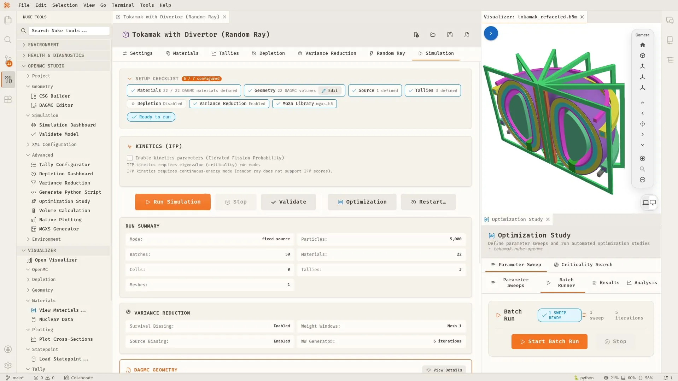Open the Terminal menu
Image resolution: width=678 pixels, height=381 pixels.
point(123,5)
